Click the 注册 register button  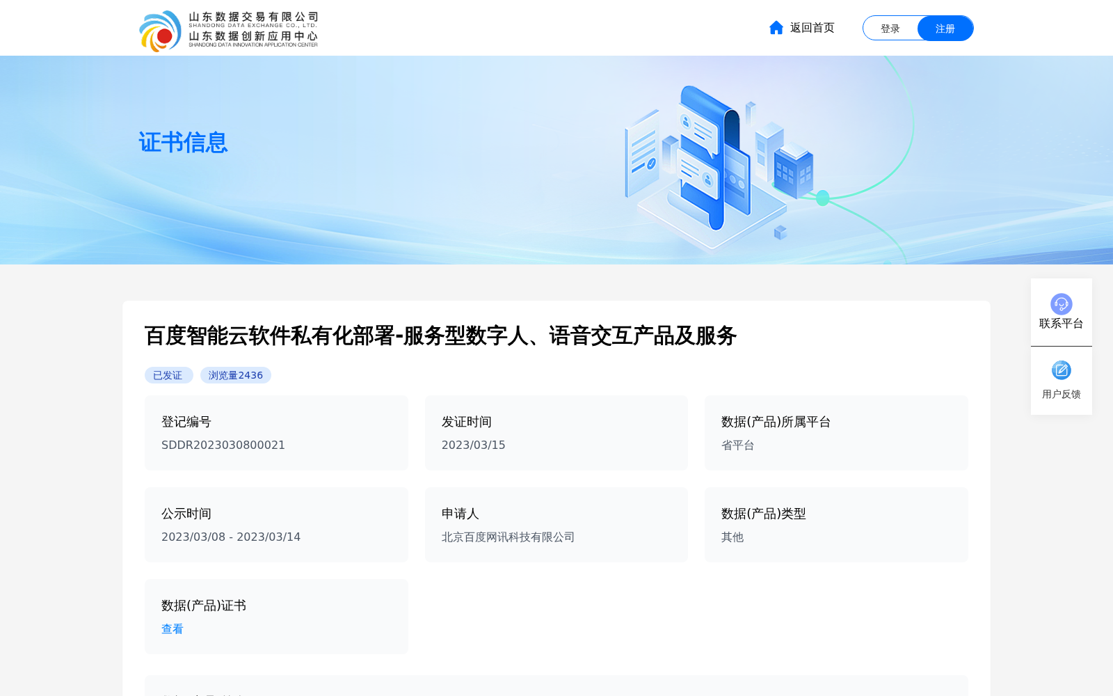[945, 29]
